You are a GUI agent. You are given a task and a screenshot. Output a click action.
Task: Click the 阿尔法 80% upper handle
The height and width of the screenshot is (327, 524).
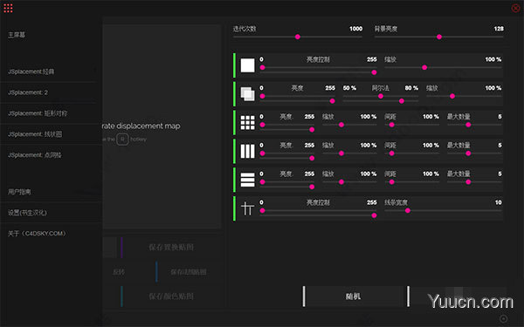402,101
